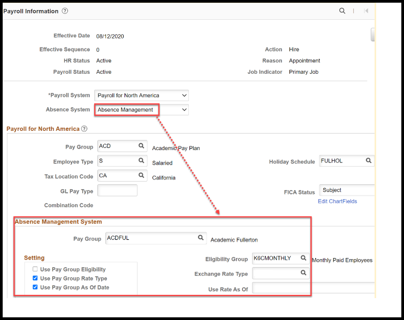This screenshot has height=320, width=404.
Task: Click the Payroll Information help icon
Action: 65,11
